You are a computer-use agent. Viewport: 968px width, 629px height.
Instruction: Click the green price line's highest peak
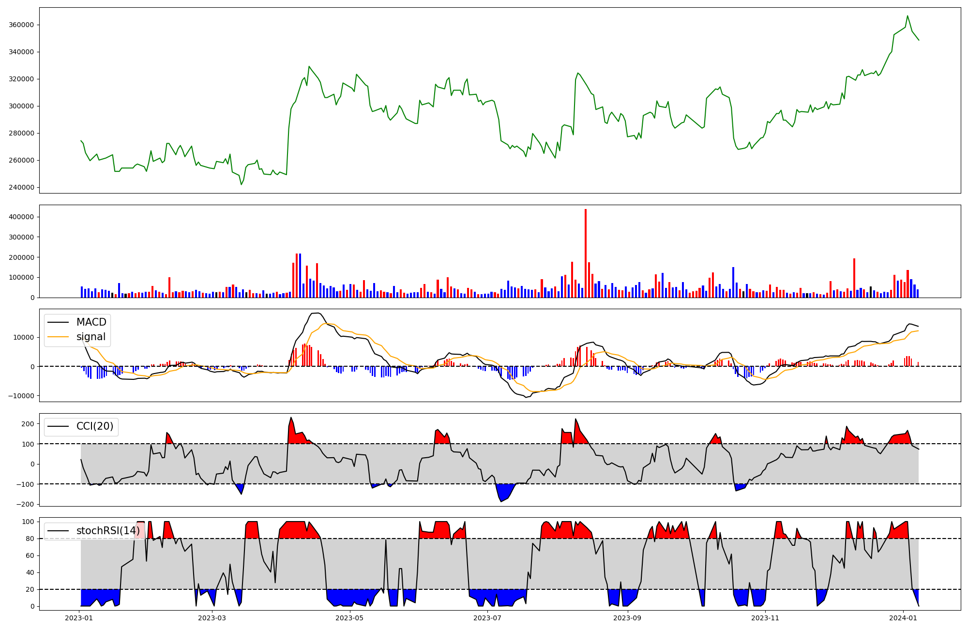point(907,16)
